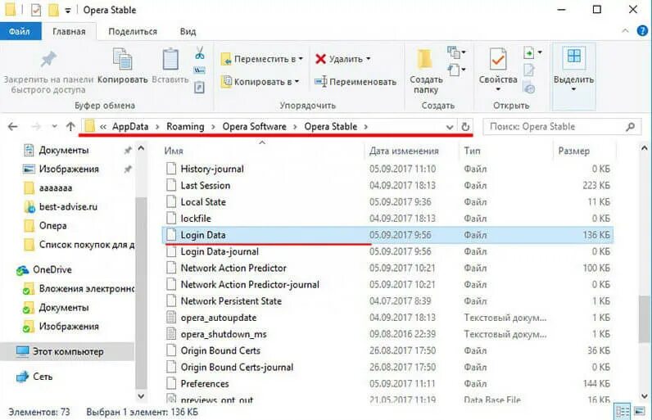Select OneDrive in navigation pane
The image size is (652, 420).
43,269
